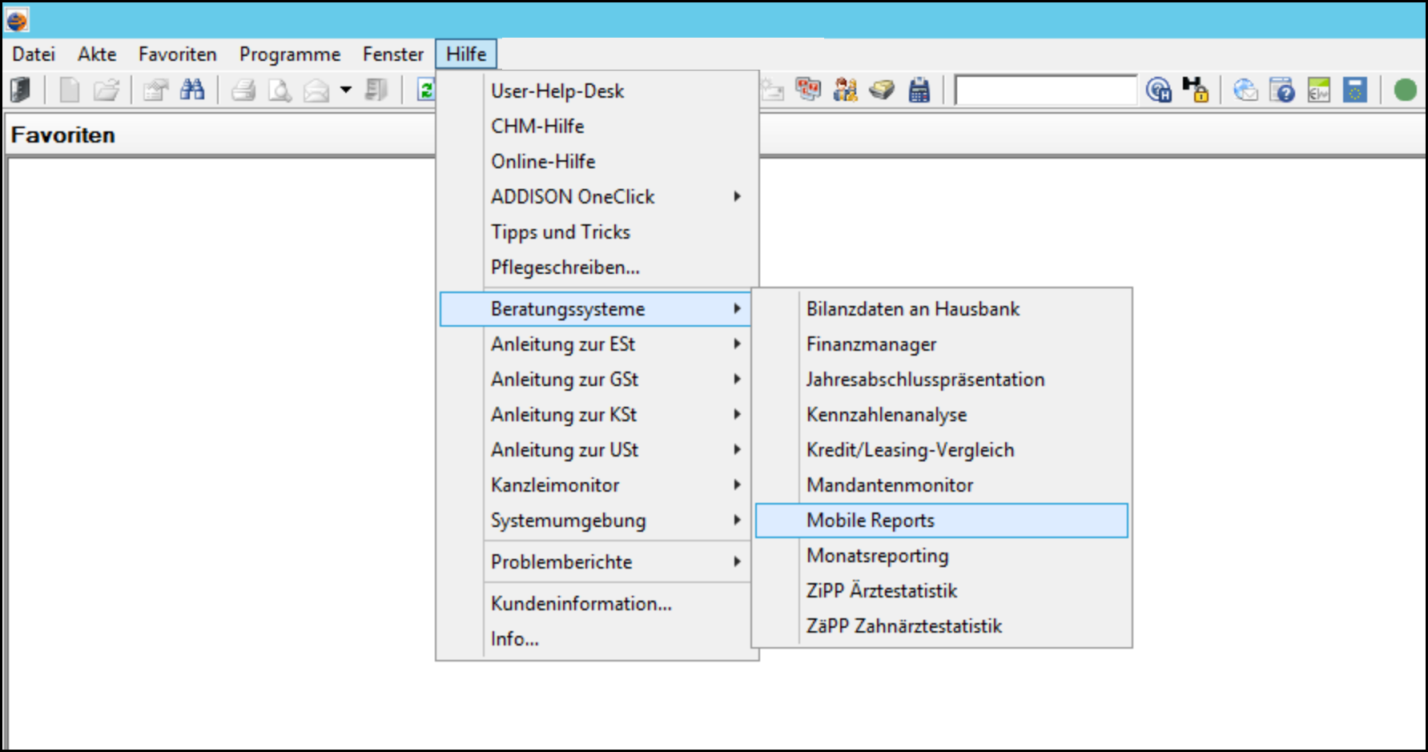Click the print preview magnifier icon
The height and width of the screenshot is (752, 1428).
(280, 90)
